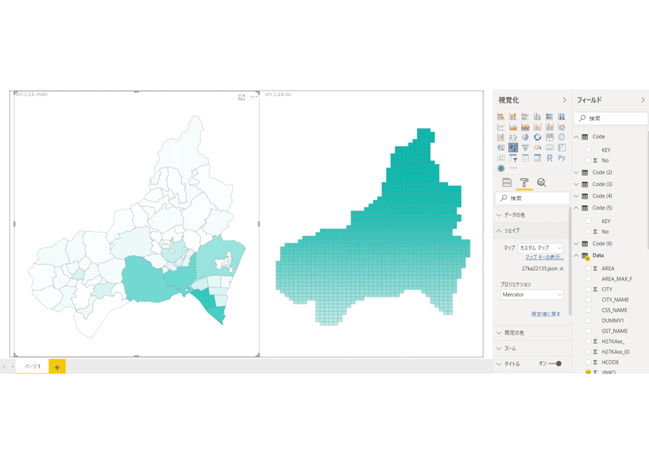649x463 pixels.
Task: Select the stacked area chart visual
Action: tap(525, 127)
